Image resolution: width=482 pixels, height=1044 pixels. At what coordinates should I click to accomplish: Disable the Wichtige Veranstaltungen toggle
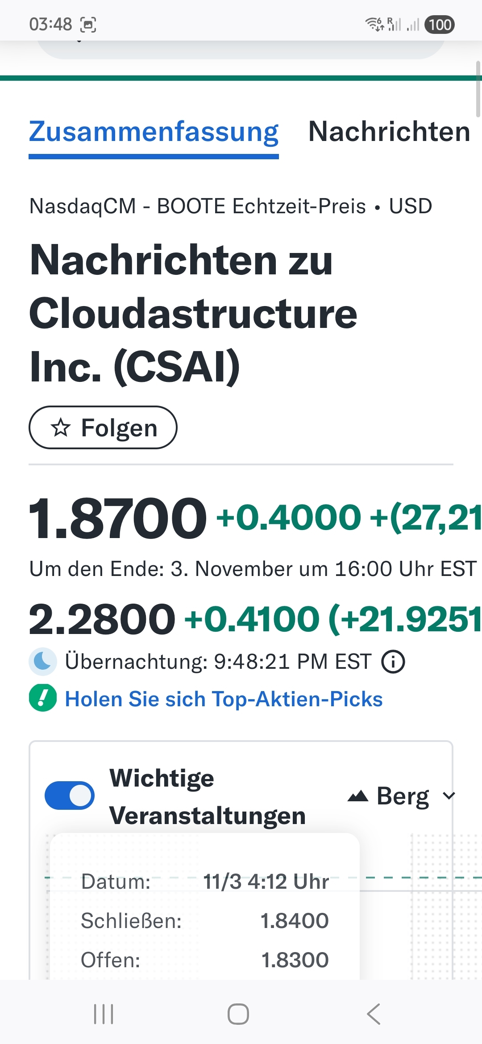coord(69,795)
